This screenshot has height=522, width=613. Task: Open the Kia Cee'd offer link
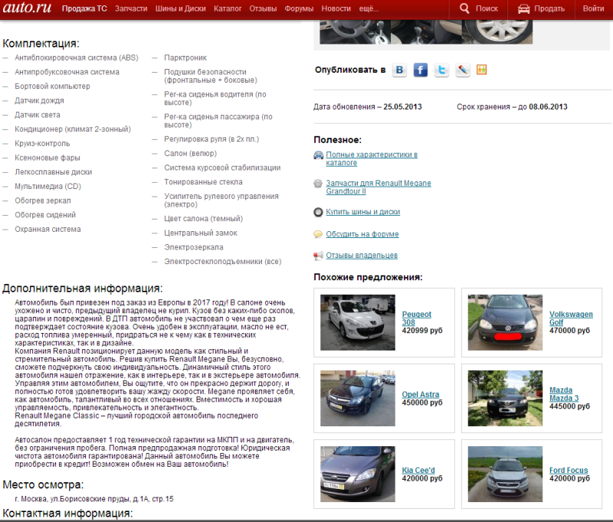point(418,470)
